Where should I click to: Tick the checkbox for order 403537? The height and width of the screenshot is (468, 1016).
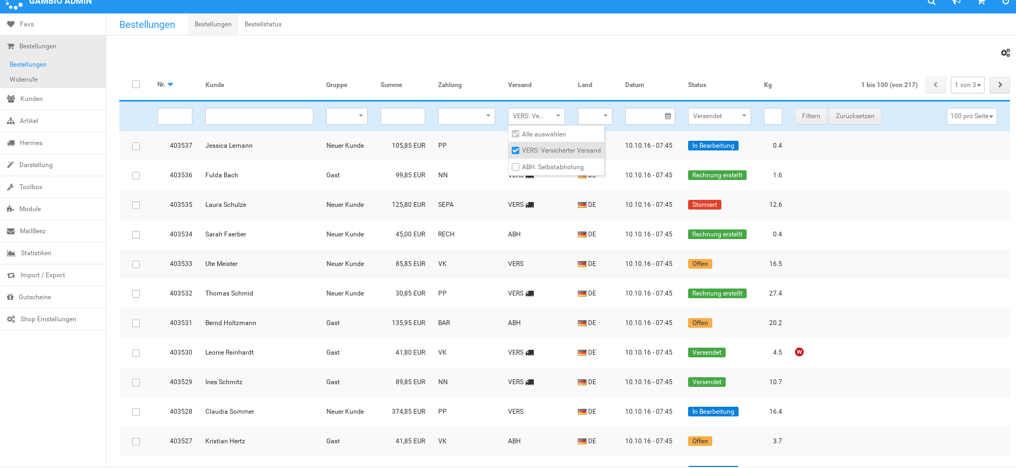point(136,146)
